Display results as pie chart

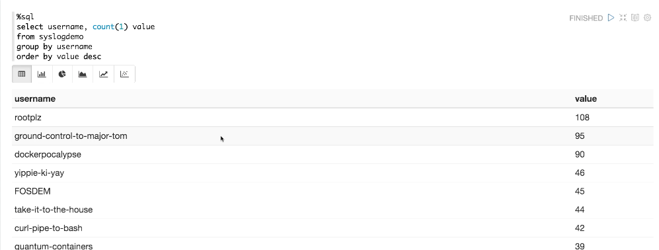coord(62,74)
